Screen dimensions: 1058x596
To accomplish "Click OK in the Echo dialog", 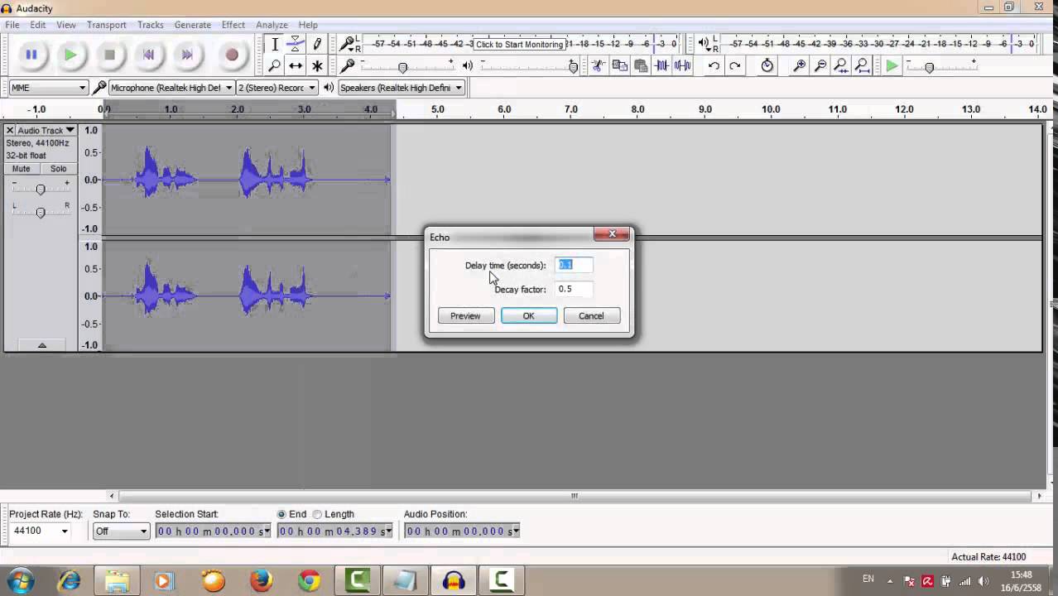I will (528, 316).
